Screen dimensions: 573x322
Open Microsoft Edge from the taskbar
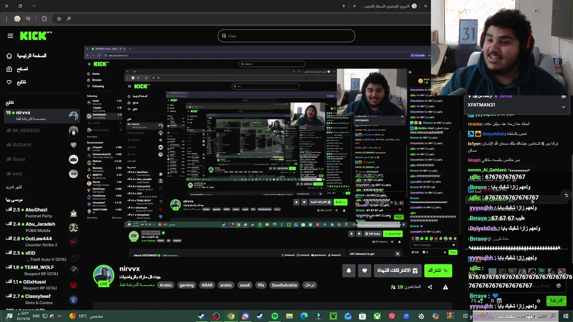(304, 316)
